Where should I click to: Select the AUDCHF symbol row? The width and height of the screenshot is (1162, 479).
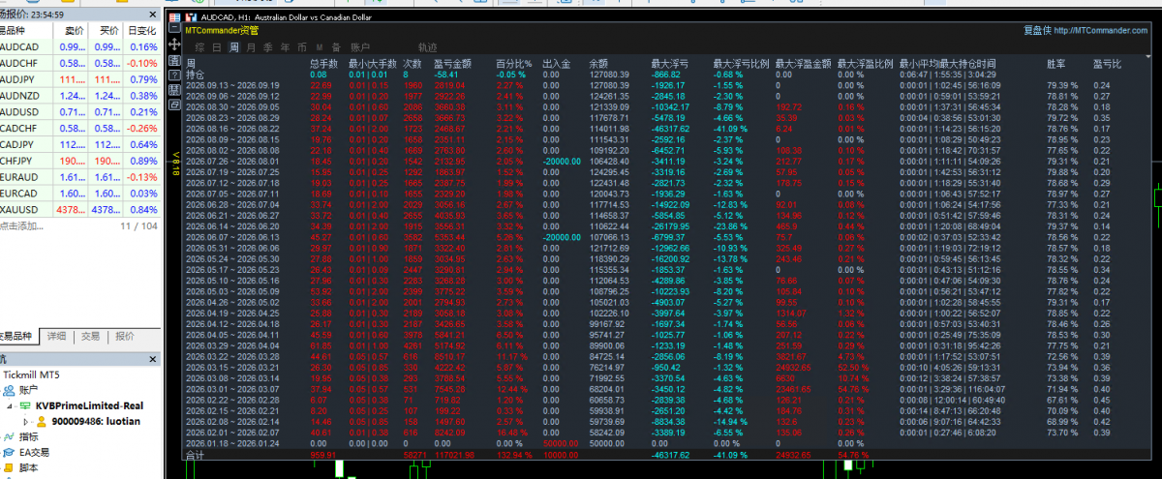pyautogui.click(x=79, y=63)
